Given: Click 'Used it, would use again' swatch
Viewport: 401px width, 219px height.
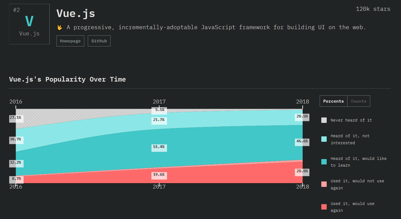Looking at the screenshot, I should (324, 207).
